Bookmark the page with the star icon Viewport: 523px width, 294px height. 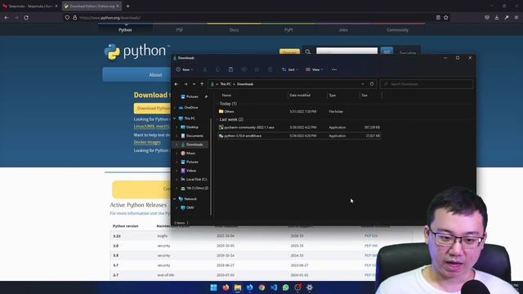pyautogui.click(x=446, y=17)
